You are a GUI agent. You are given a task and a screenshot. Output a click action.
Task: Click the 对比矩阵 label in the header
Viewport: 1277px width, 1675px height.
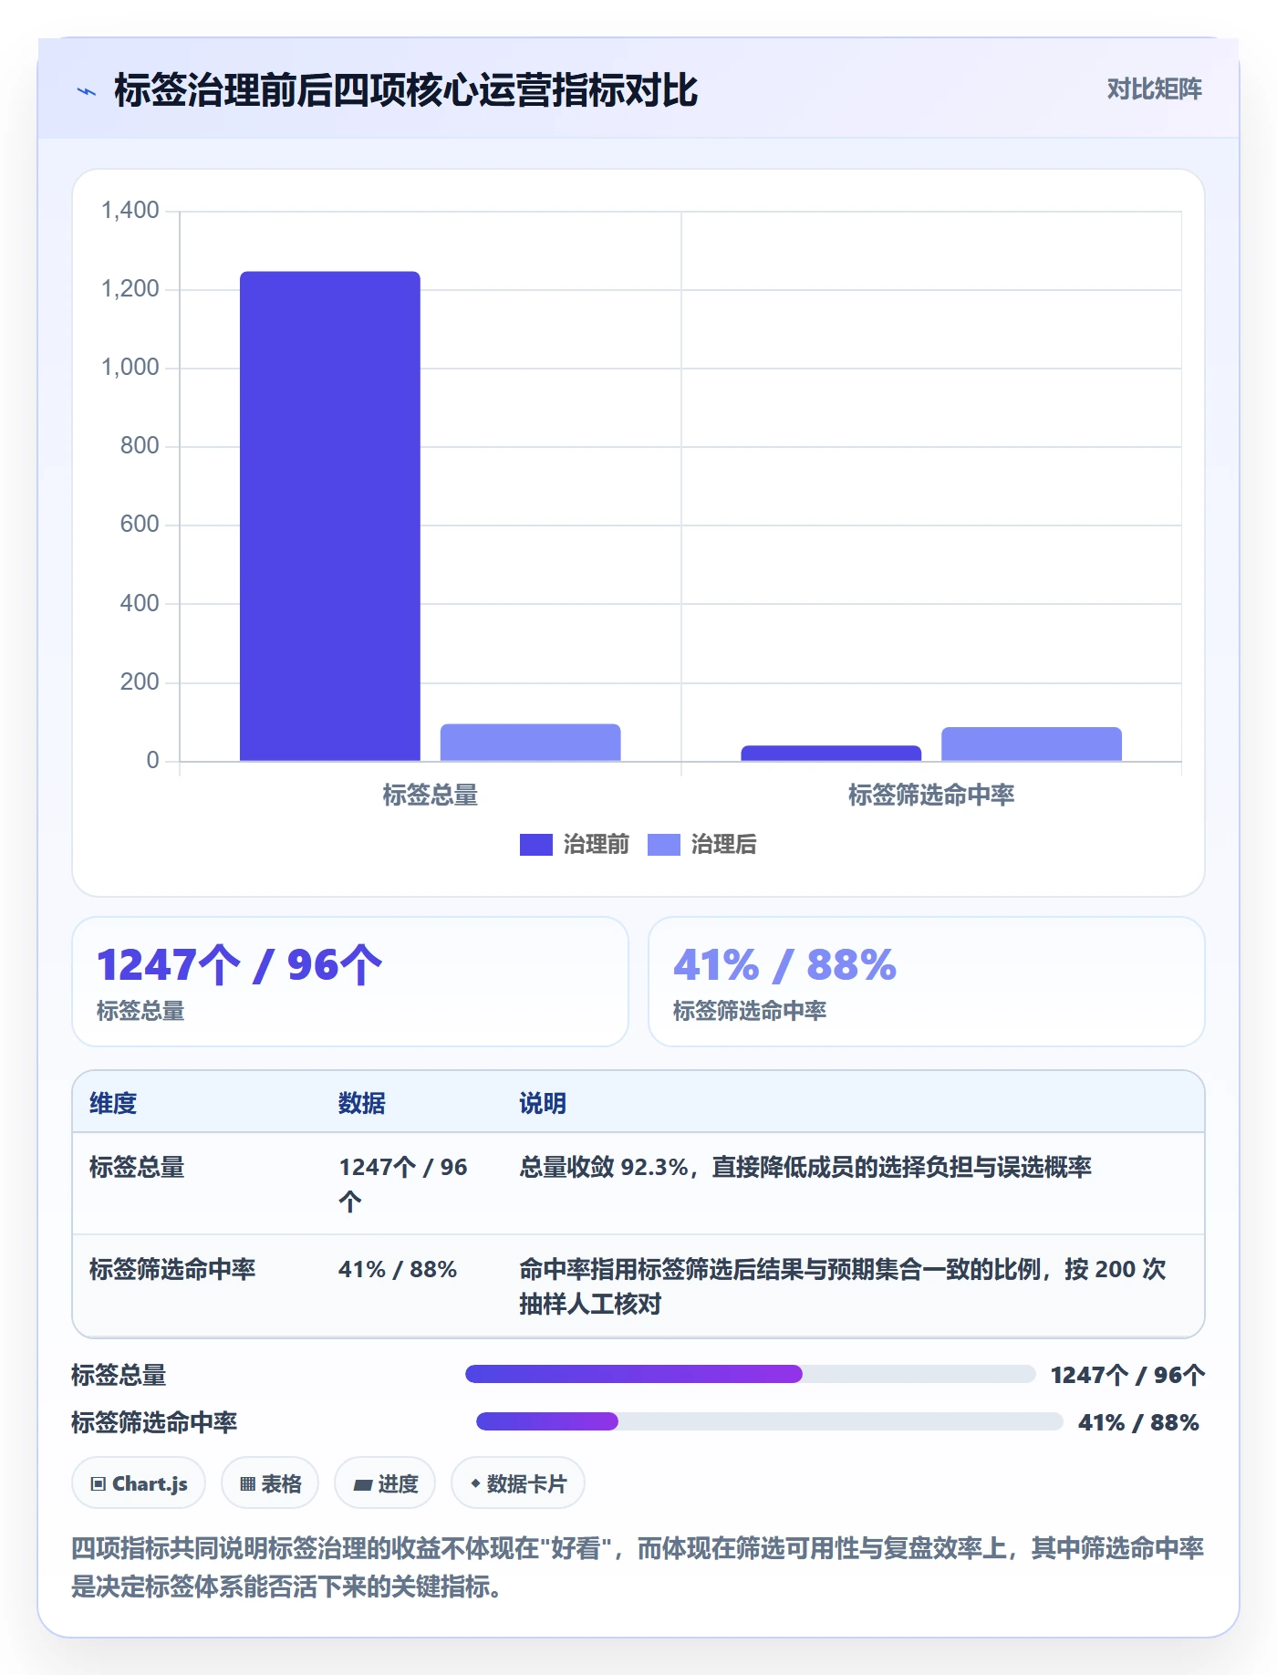click(1154, 88)
